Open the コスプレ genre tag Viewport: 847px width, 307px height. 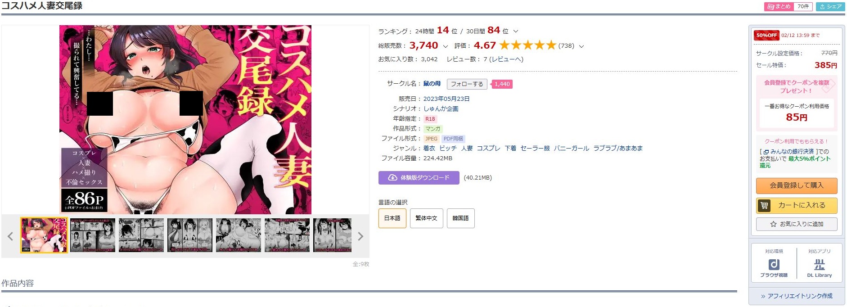pos(488,149)
